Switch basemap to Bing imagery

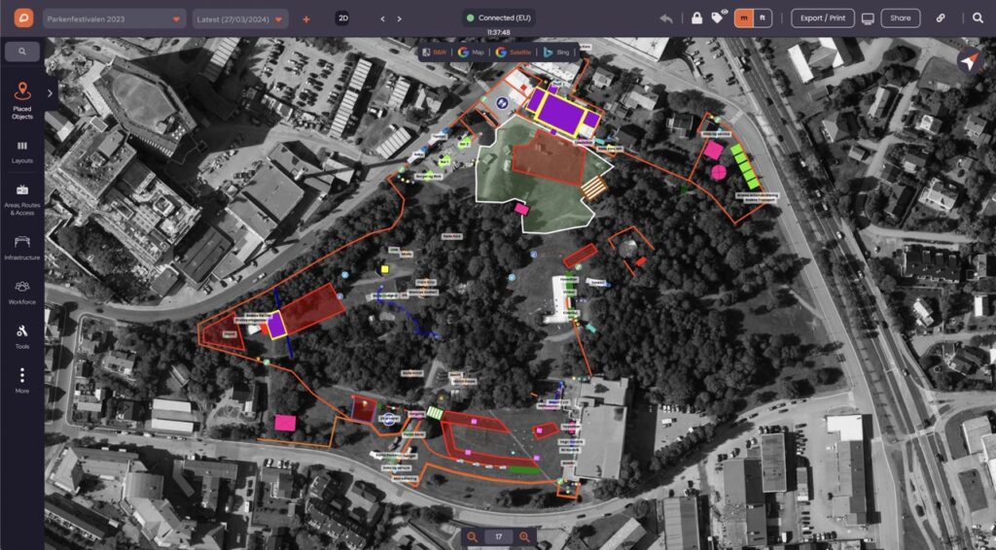(x=556, y=52)
